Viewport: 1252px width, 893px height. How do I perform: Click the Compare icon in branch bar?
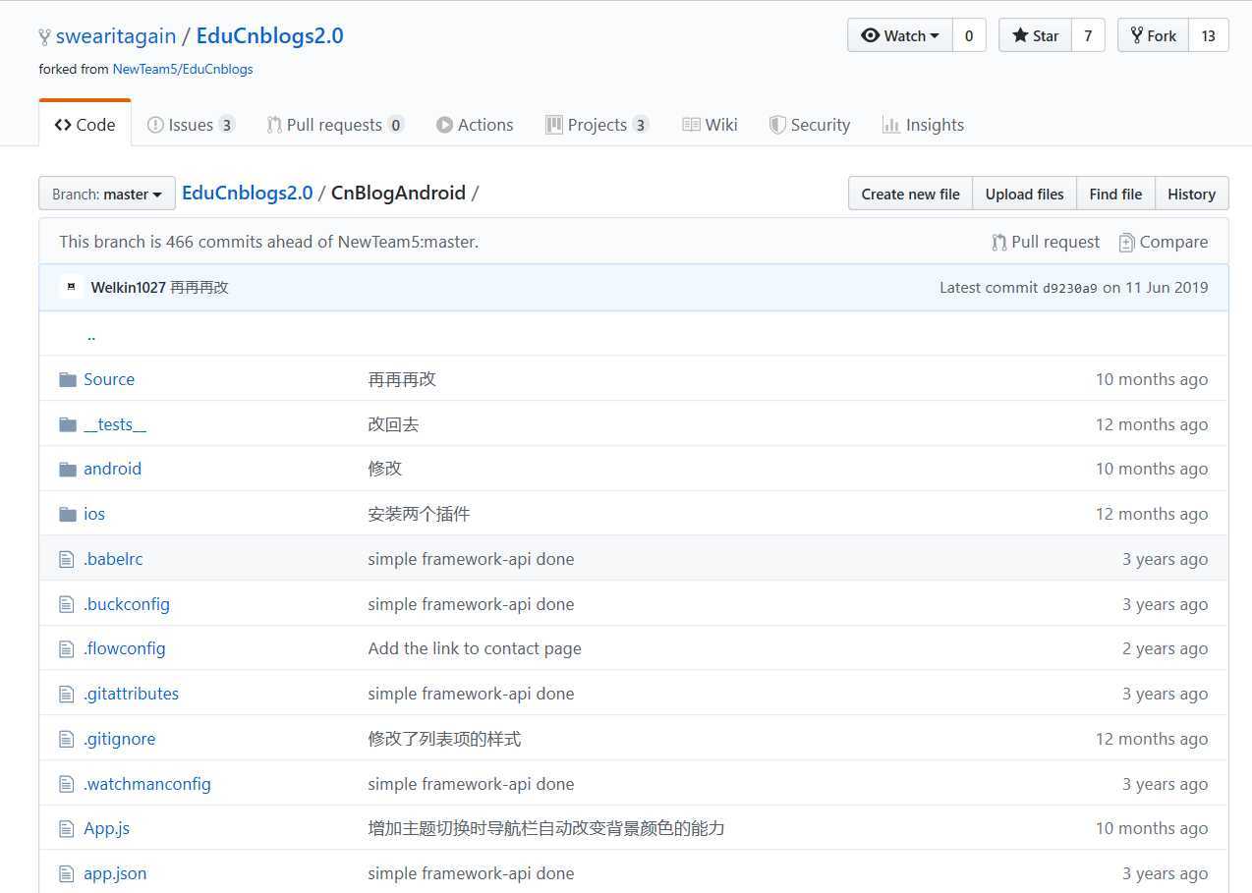pyautogui.click(x=1126, y=242)
